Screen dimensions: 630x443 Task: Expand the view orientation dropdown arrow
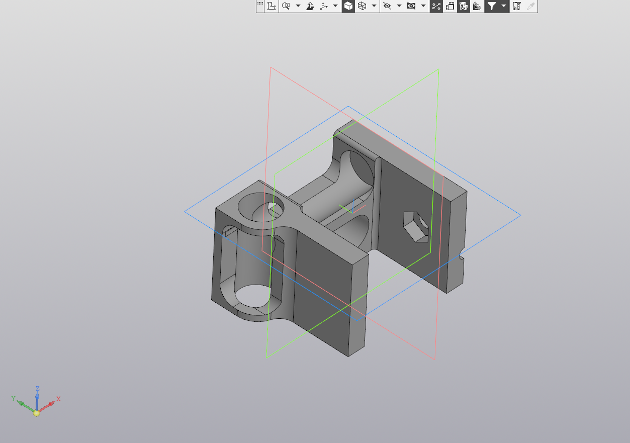click(x=335, y=6)
